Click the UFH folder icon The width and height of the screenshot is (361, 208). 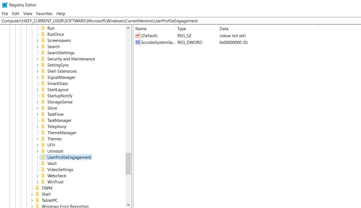[x=43, y=145]
